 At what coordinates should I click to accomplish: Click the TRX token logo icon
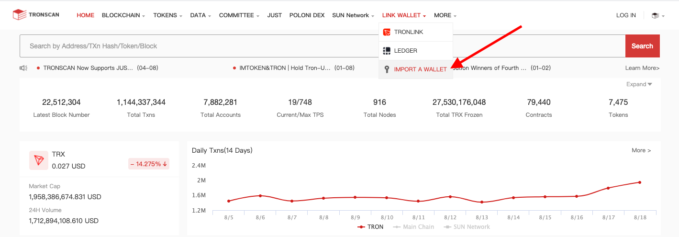[38, 160]
